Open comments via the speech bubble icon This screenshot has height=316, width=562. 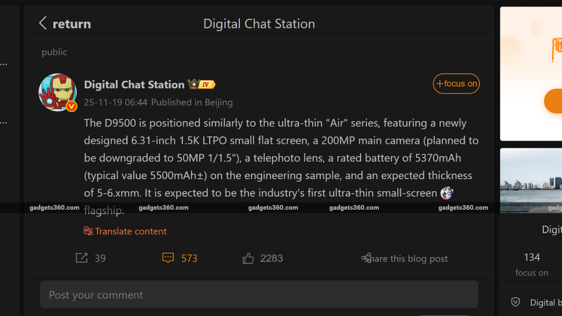tap(168, 258)
